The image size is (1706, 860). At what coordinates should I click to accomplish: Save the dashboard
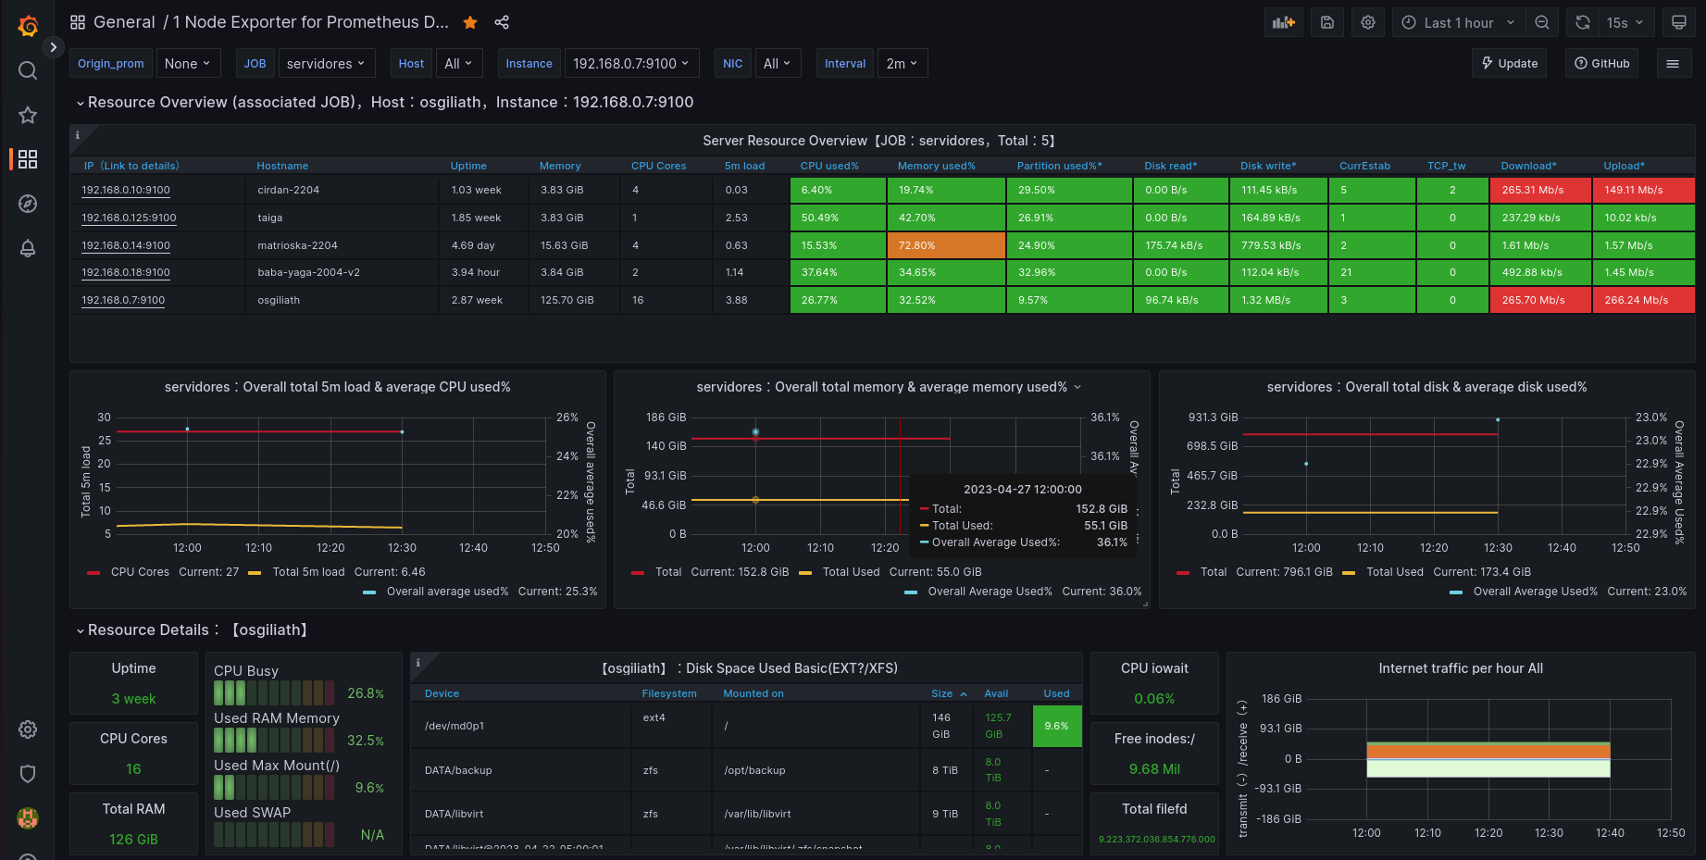pos(1326,22)
